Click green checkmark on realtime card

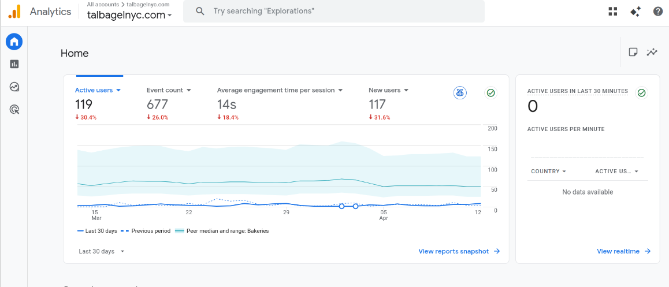(x=641, y=92)
